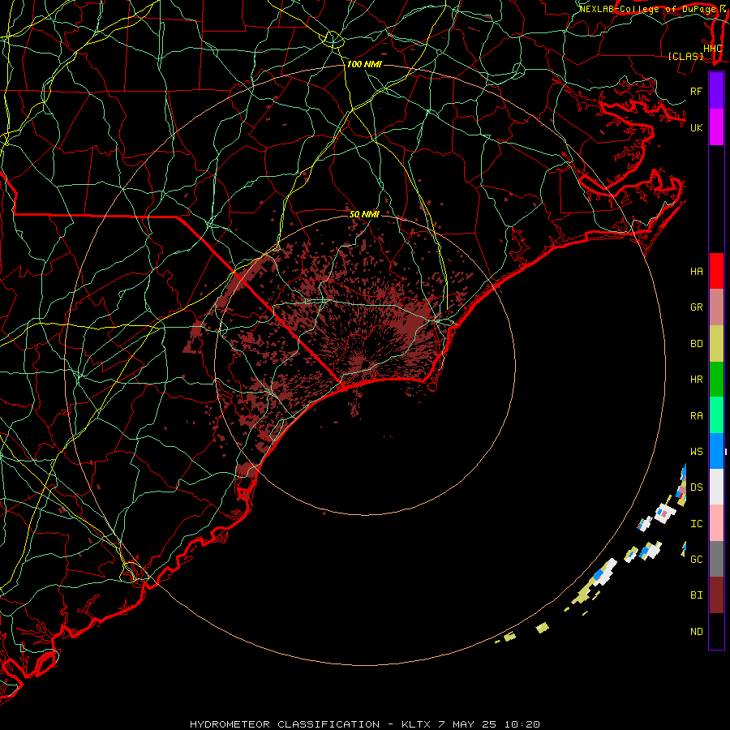Click the BI brown legend swatch
Viewport: 730px width, 730px height.
716,595
